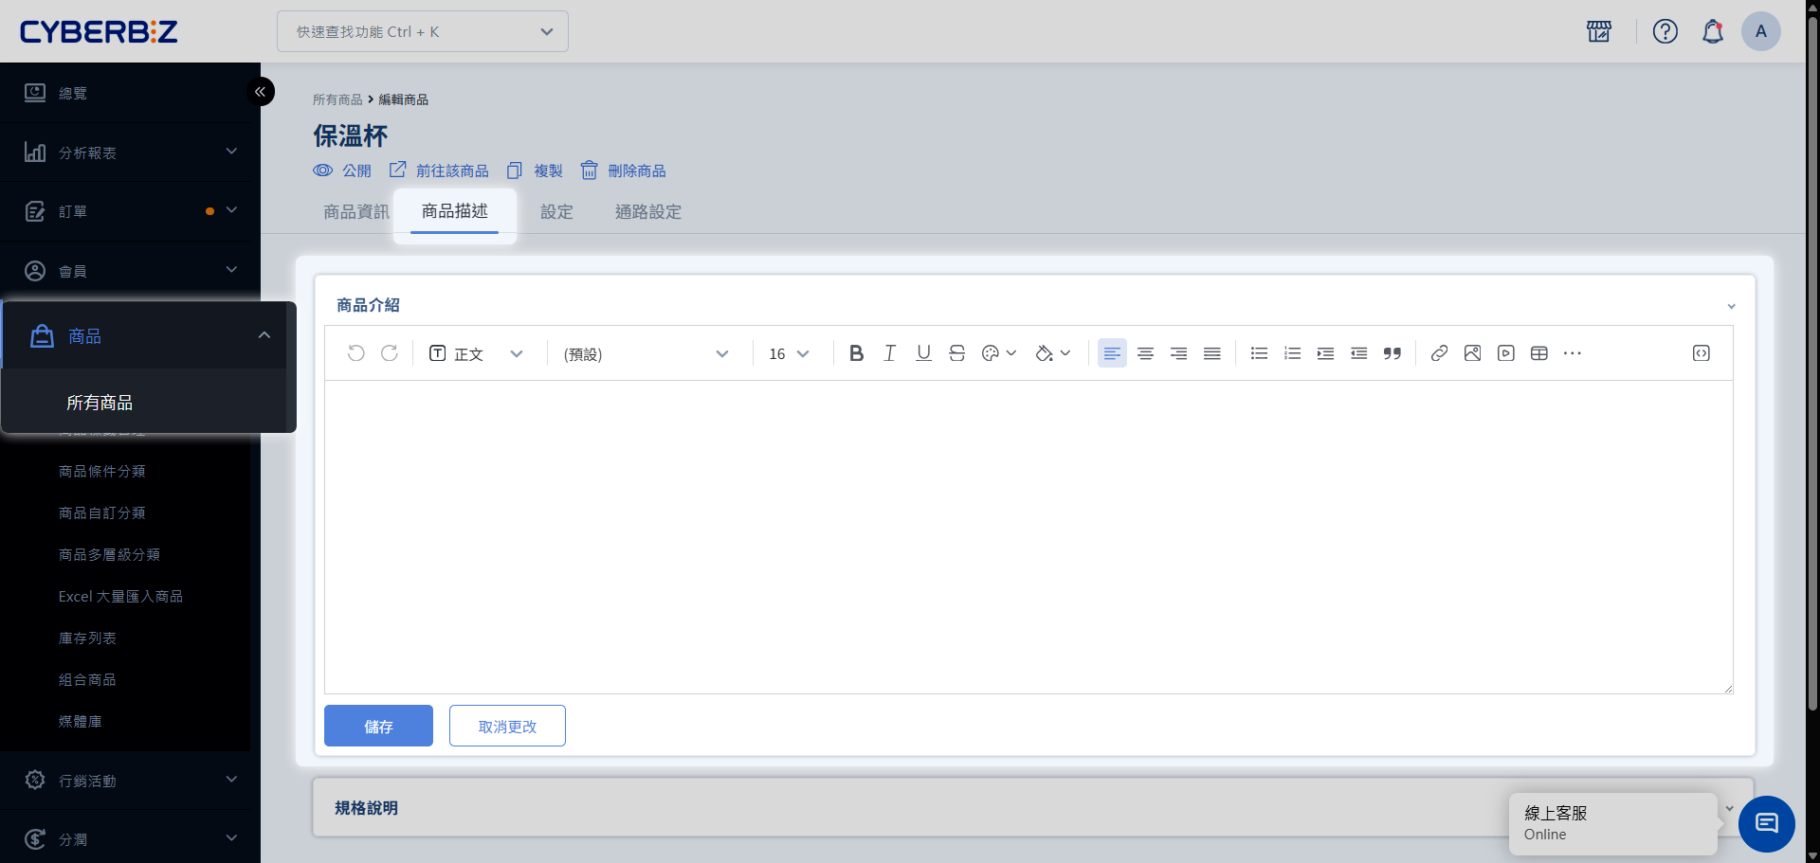Click inside the 商品介紹 editor text area
Screen dimensions: 1820x863
coord(1028,536)
